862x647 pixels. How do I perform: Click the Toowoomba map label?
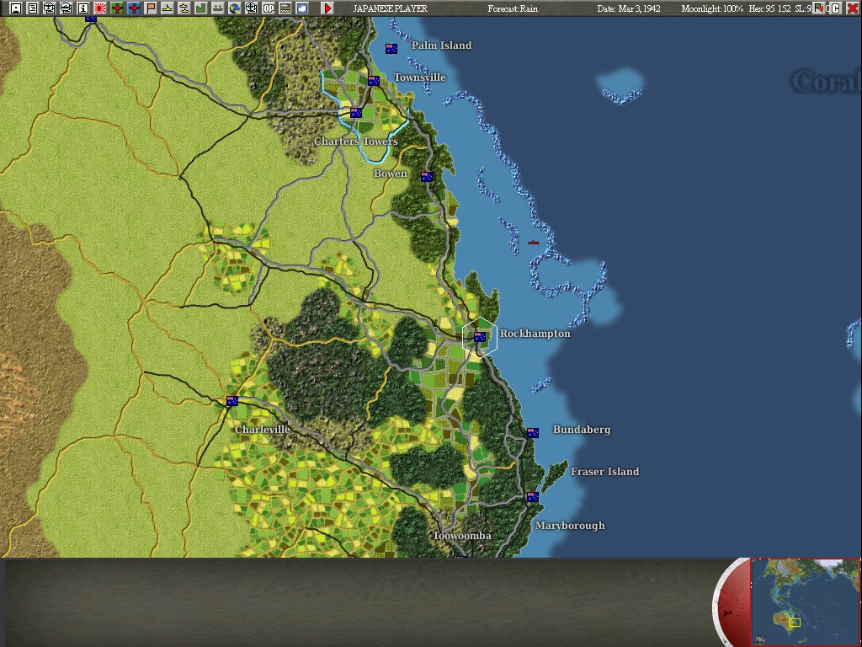click(x=462, y=536)
